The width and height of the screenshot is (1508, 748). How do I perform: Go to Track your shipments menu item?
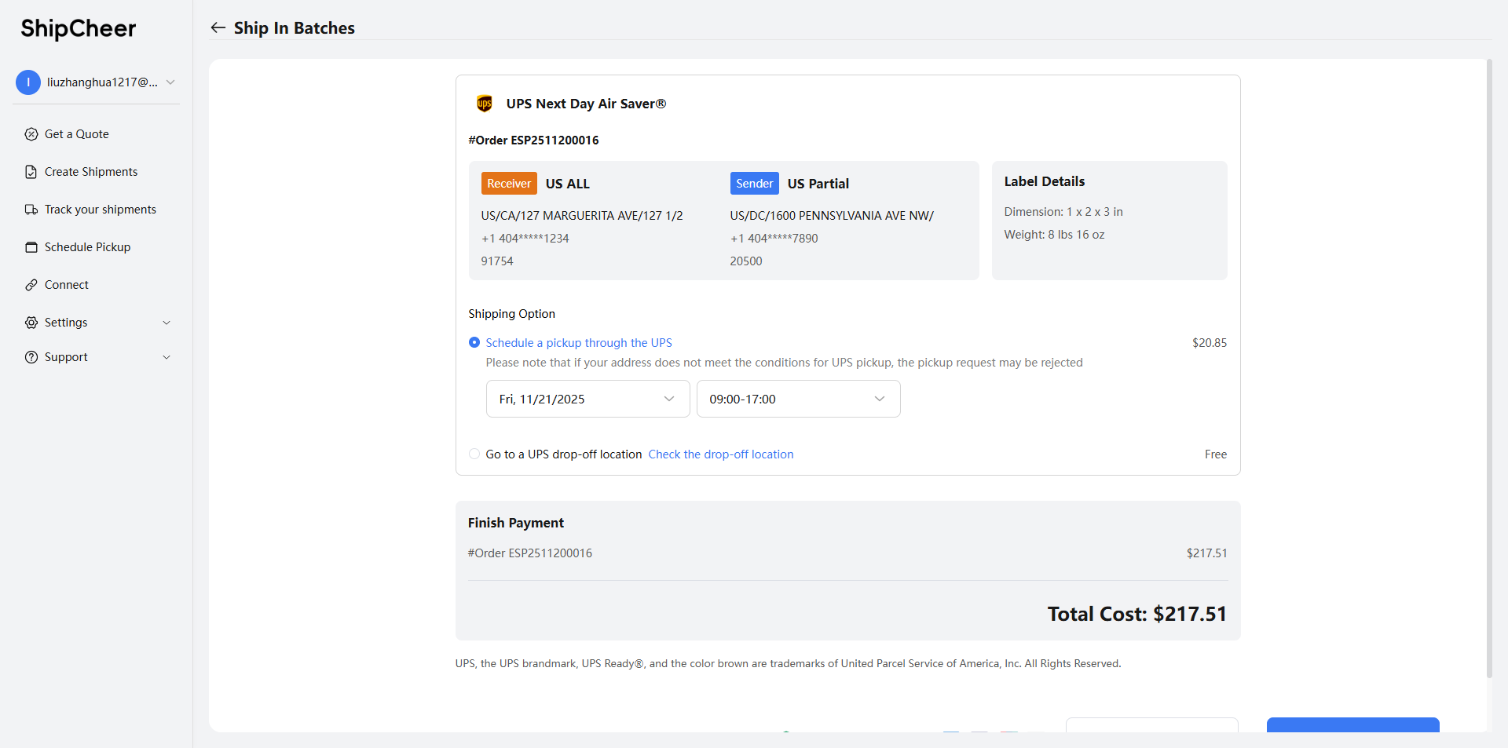(x=101, y=210)
